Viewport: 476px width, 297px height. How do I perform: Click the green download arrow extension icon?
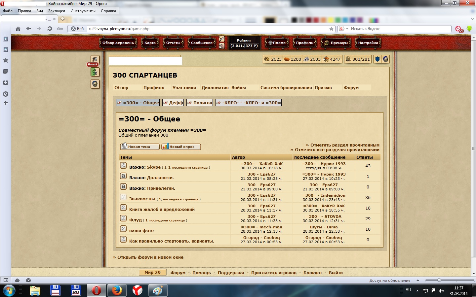pos(469,29)
